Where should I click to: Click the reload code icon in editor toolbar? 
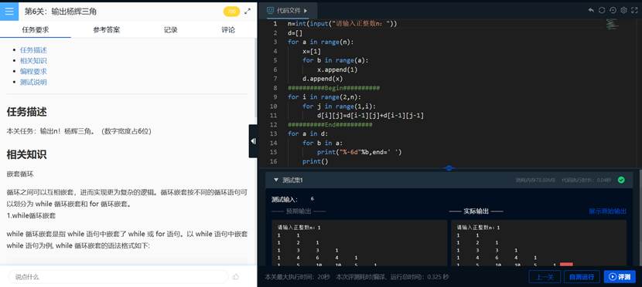(x=602, y=10)
